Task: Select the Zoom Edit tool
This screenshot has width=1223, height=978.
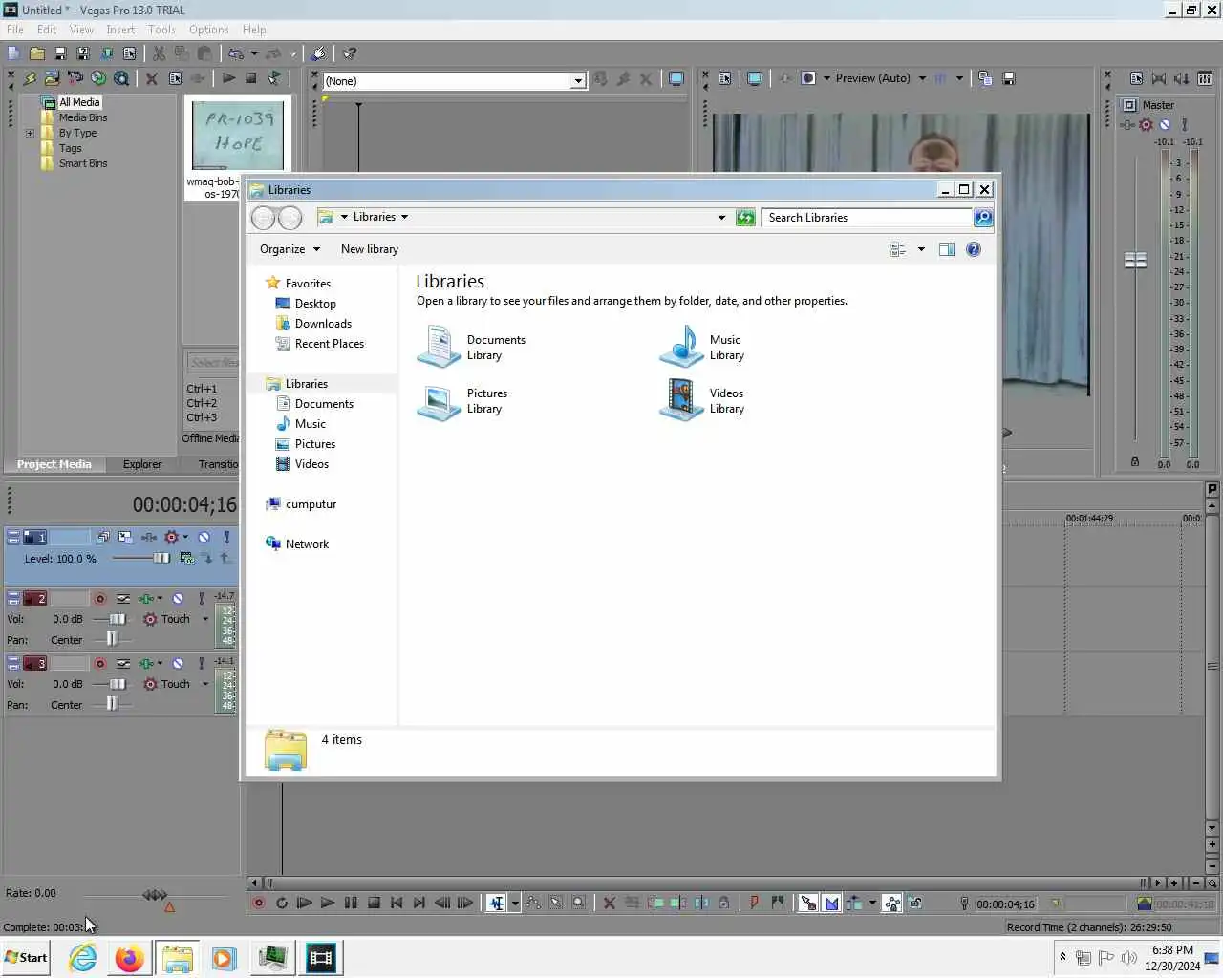Action: [578, 903]
